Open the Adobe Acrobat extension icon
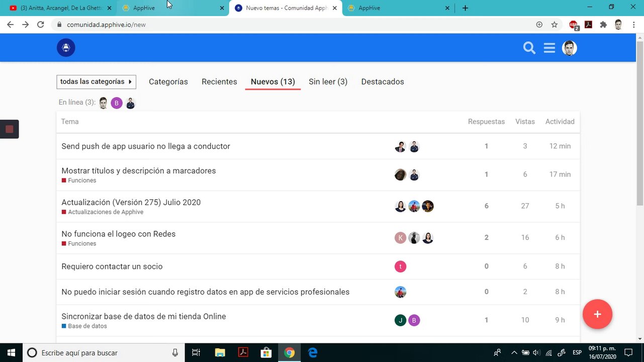 588,24
